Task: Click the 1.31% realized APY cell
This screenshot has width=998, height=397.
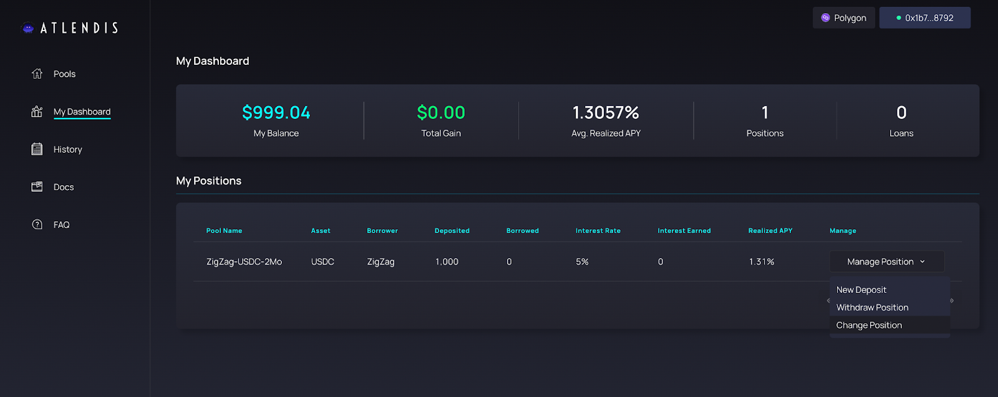Action: (762, 262)
